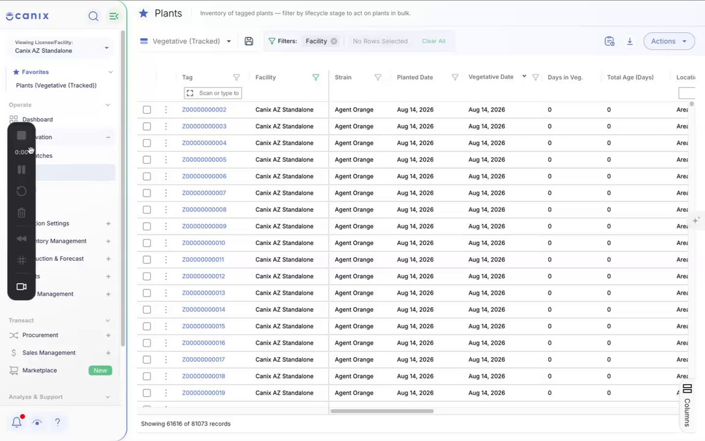Open plant tag Z00000000008 link
Viewport: 705px width, 441px height.
204,209
